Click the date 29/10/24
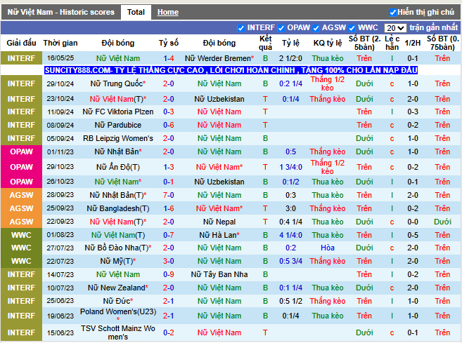 (x=60, y=83)
